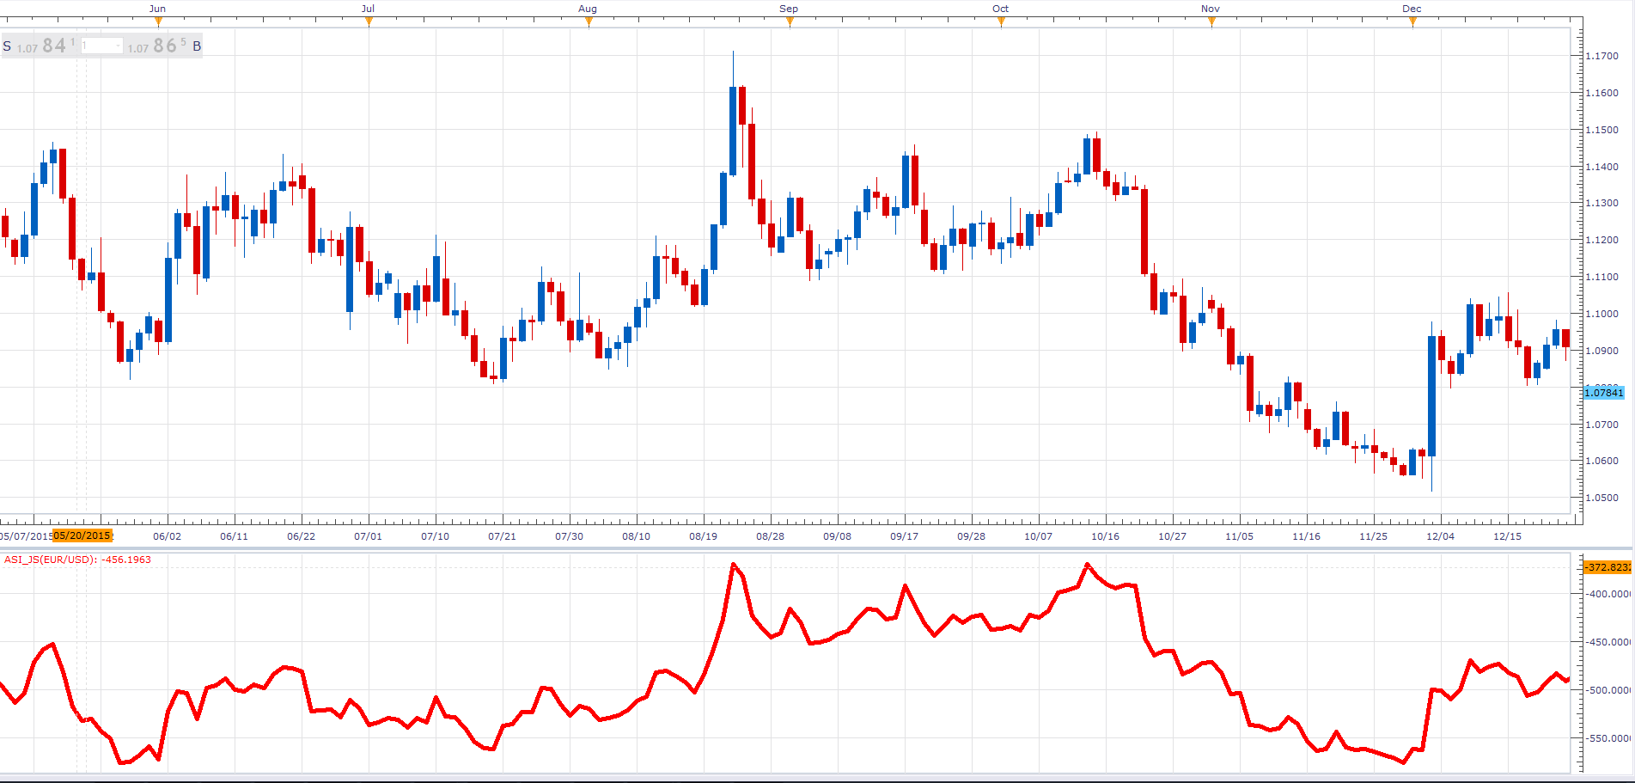Click the orange indicator value tag -372.823
The width and height of the screenshot is (1635, 783).
pyautogui.click(x=1608, y=567)
